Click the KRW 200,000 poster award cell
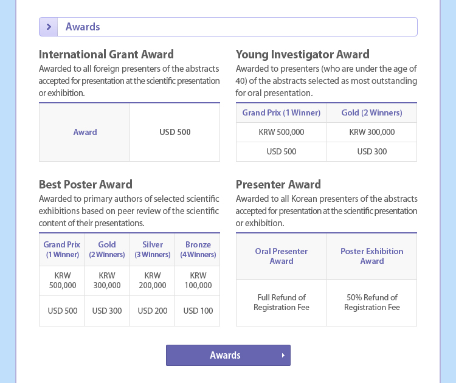This screenshot has width=456, height=383. [153, 280]
